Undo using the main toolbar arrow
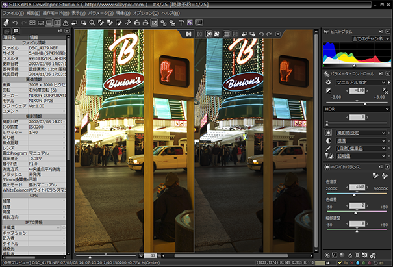The height and width of the screenshot is (267, 393). click(x=15, y=23)
